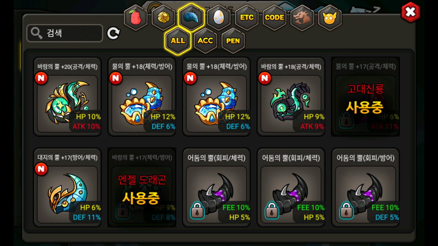Select the blue horn equipment category
The image size is (438, 246).
pyautogui.click(x=191, y=17)
